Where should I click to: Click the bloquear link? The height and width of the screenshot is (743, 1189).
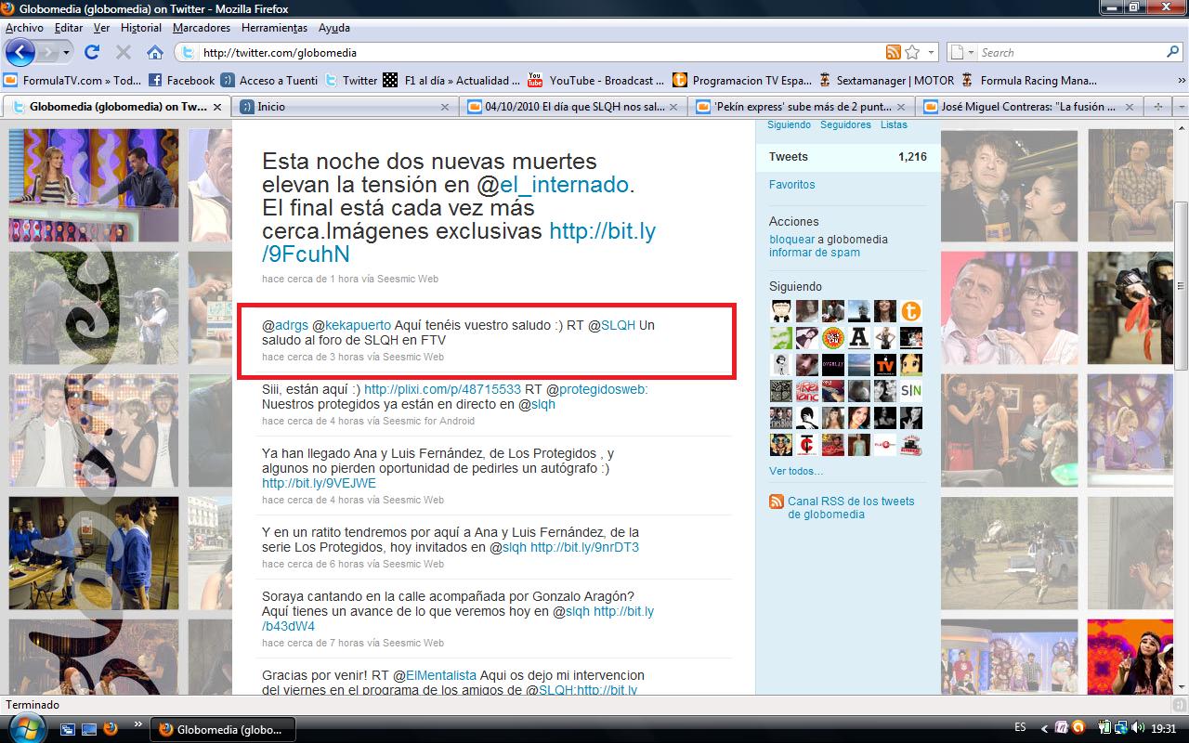[791, 240]
